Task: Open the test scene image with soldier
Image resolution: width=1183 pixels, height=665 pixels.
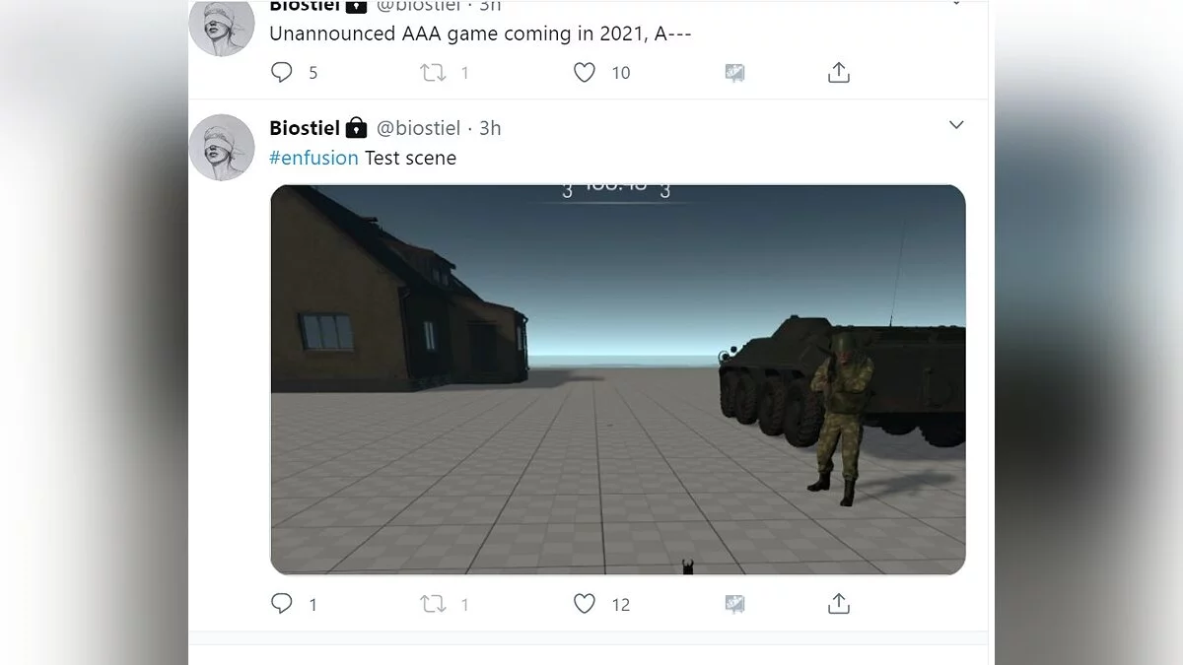Action: tap(618, 380)
